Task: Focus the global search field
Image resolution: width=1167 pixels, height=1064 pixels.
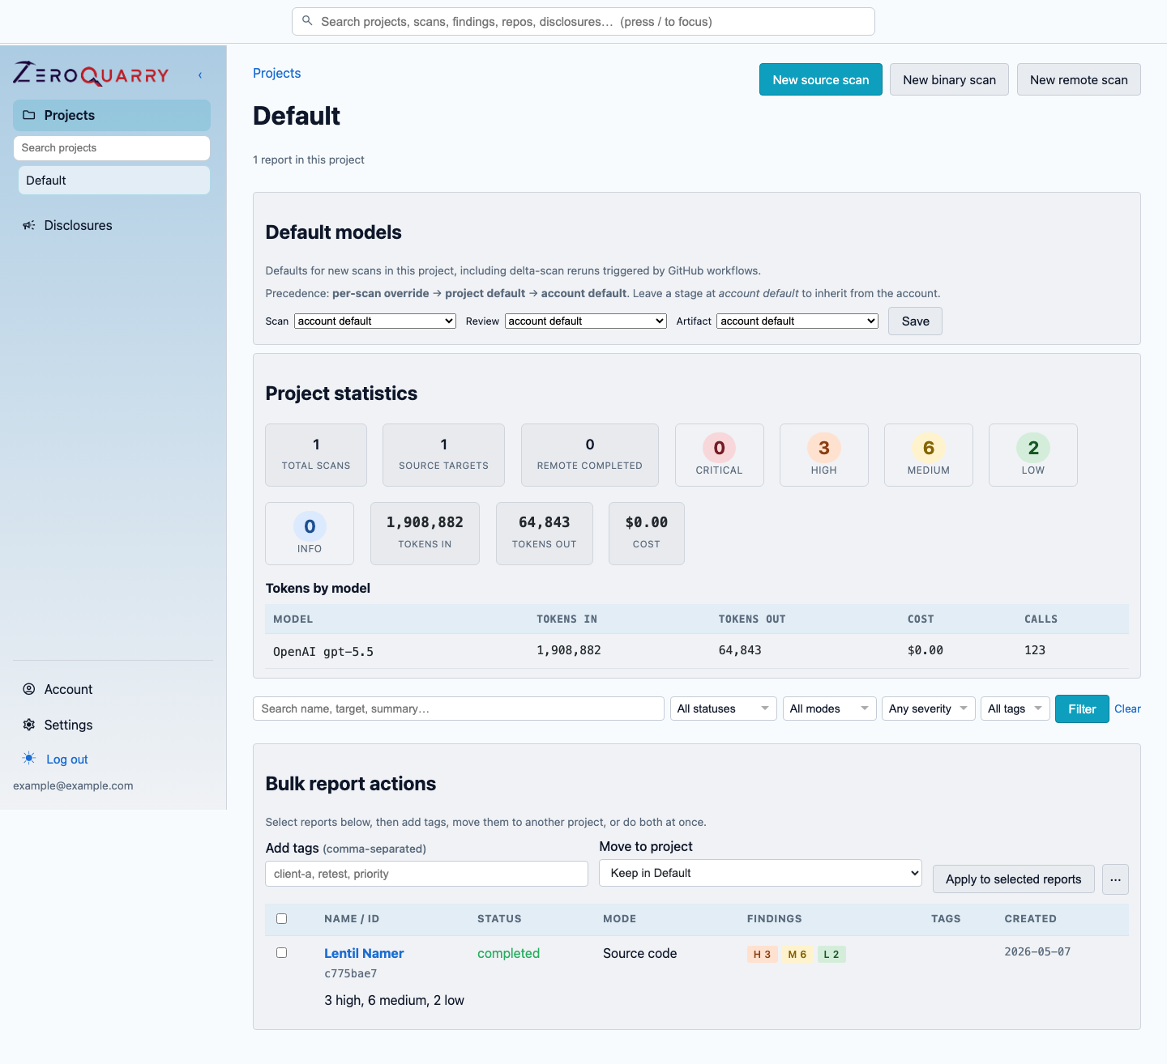Action: point(583,21)
